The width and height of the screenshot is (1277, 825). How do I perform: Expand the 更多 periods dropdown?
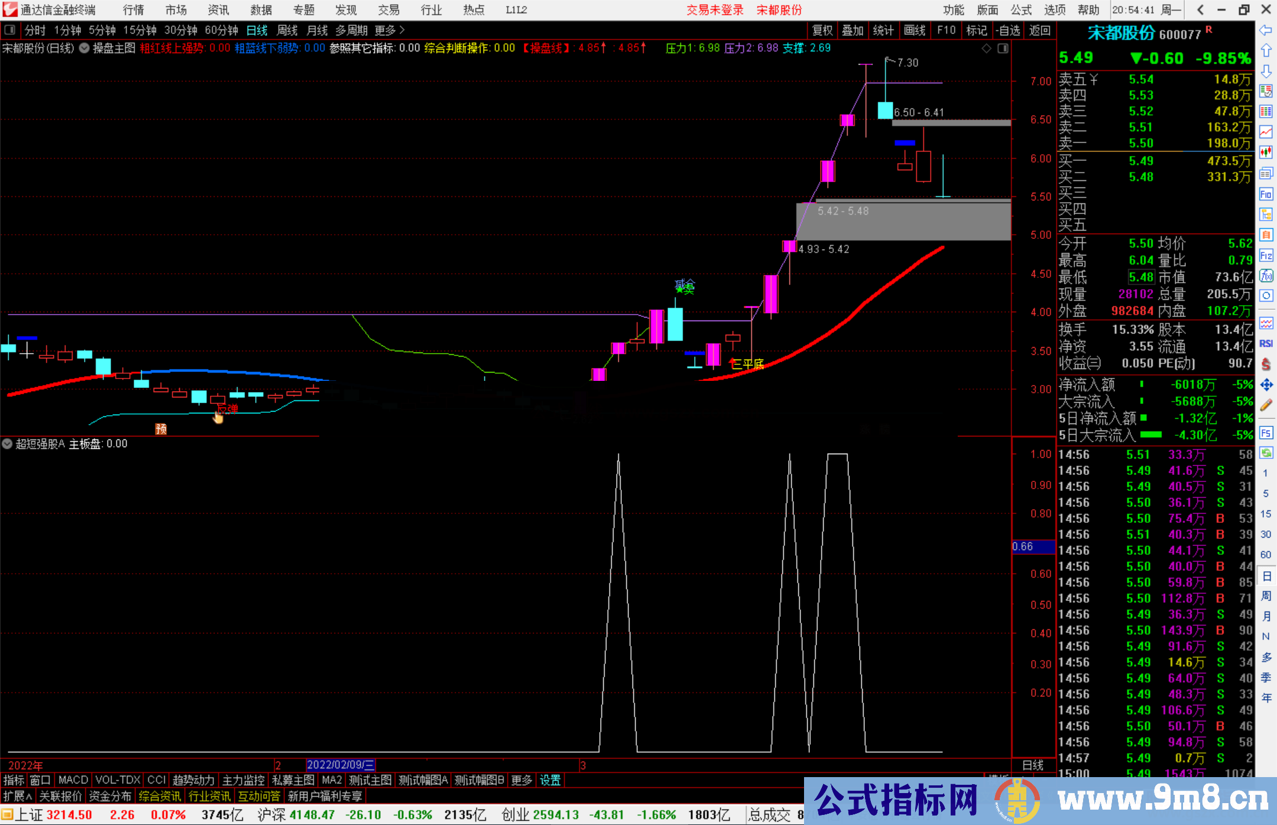point(390,30)
